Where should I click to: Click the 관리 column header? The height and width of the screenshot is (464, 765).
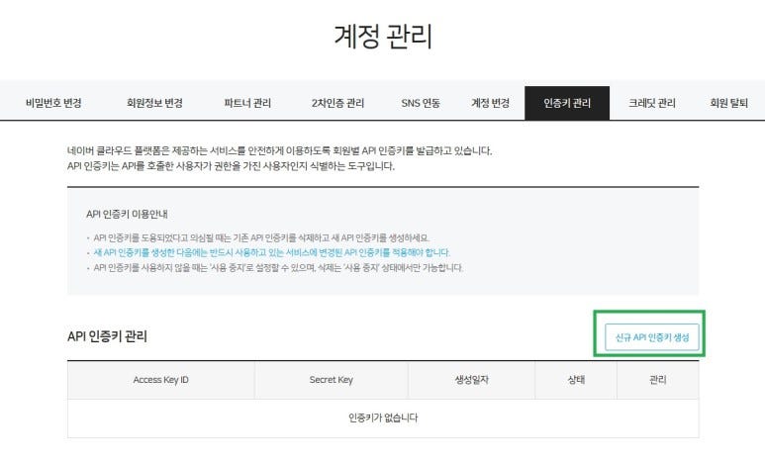(658, 380)
